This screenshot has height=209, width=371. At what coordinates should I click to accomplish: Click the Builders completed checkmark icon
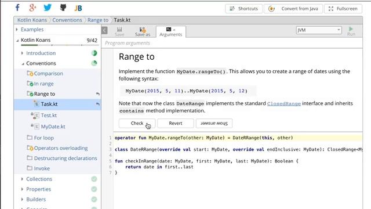94,199
